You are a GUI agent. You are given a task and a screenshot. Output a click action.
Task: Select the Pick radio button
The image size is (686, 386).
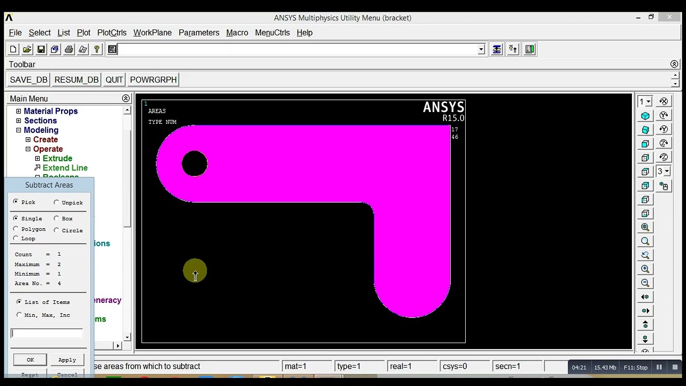click(16, 202)
